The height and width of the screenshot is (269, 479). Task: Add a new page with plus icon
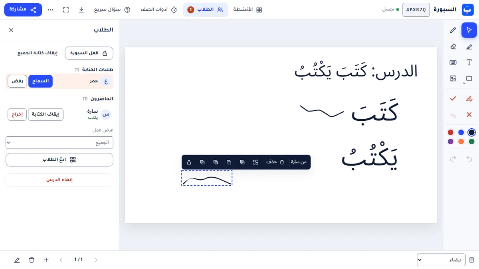pos(46,260)
